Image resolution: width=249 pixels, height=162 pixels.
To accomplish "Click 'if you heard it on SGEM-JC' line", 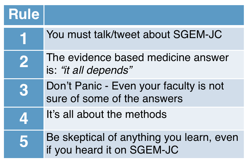I will coord(112,150).
